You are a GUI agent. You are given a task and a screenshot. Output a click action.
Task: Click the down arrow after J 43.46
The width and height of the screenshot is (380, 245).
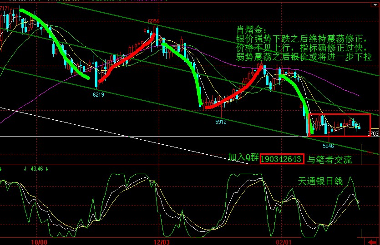point(47,168)
